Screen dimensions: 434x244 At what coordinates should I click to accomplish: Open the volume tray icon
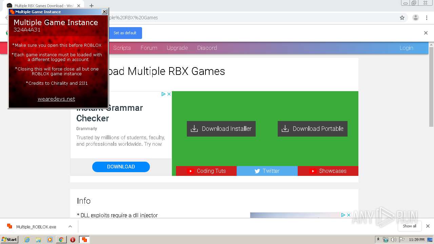[394, 240]
